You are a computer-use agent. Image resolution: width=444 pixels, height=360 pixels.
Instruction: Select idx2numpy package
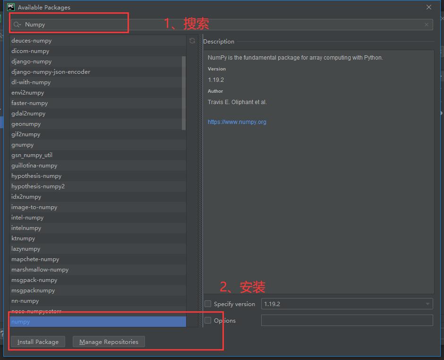(98, 197)
